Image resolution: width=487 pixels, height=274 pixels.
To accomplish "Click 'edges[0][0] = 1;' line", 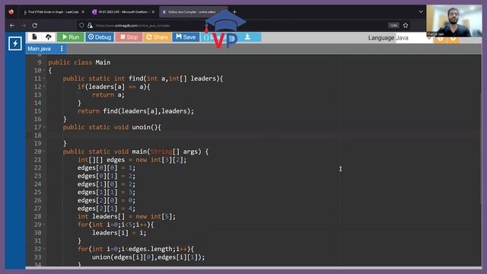I will (x=107, y=167).
